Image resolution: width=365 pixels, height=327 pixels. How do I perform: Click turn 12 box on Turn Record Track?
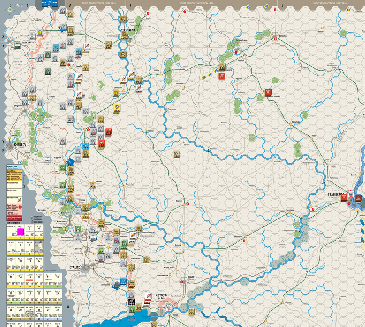click(x=39, y=264)
